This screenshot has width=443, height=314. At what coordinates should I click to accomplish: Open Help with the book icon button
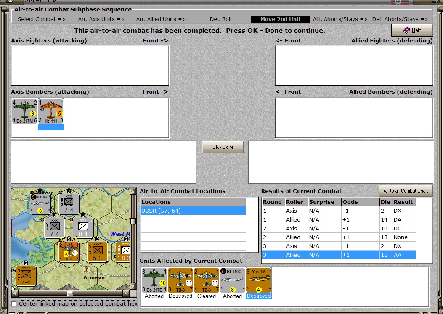(x=412, y=30)
